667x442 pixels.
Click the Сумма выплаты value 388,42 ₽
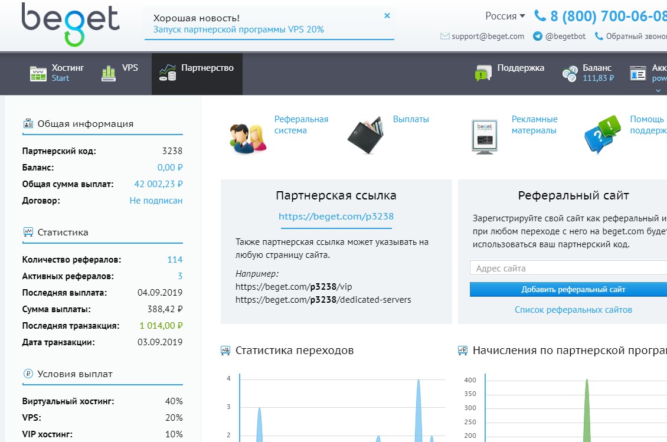165,309
